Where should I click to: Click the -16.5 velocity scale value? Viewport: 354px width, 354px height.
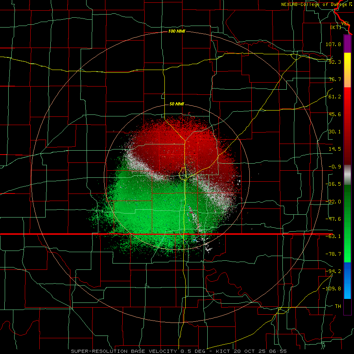(333, 184)
